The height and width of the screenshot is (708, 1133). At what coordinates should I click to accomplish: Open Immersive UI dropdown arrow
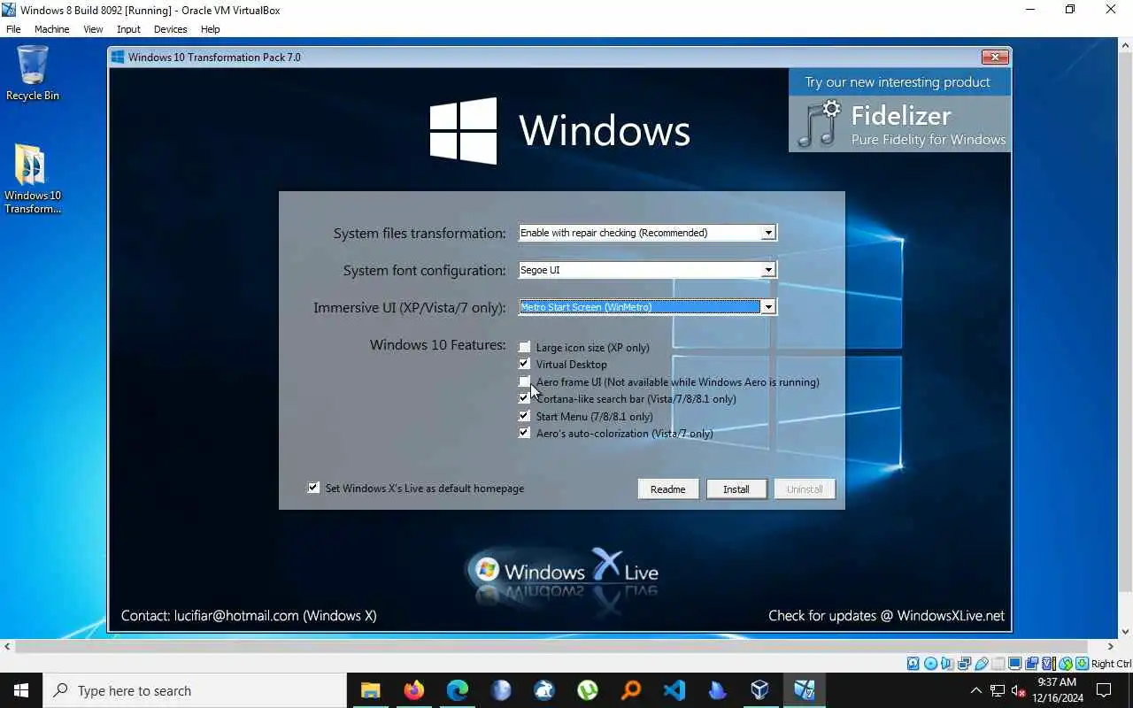tap(768, 307)
